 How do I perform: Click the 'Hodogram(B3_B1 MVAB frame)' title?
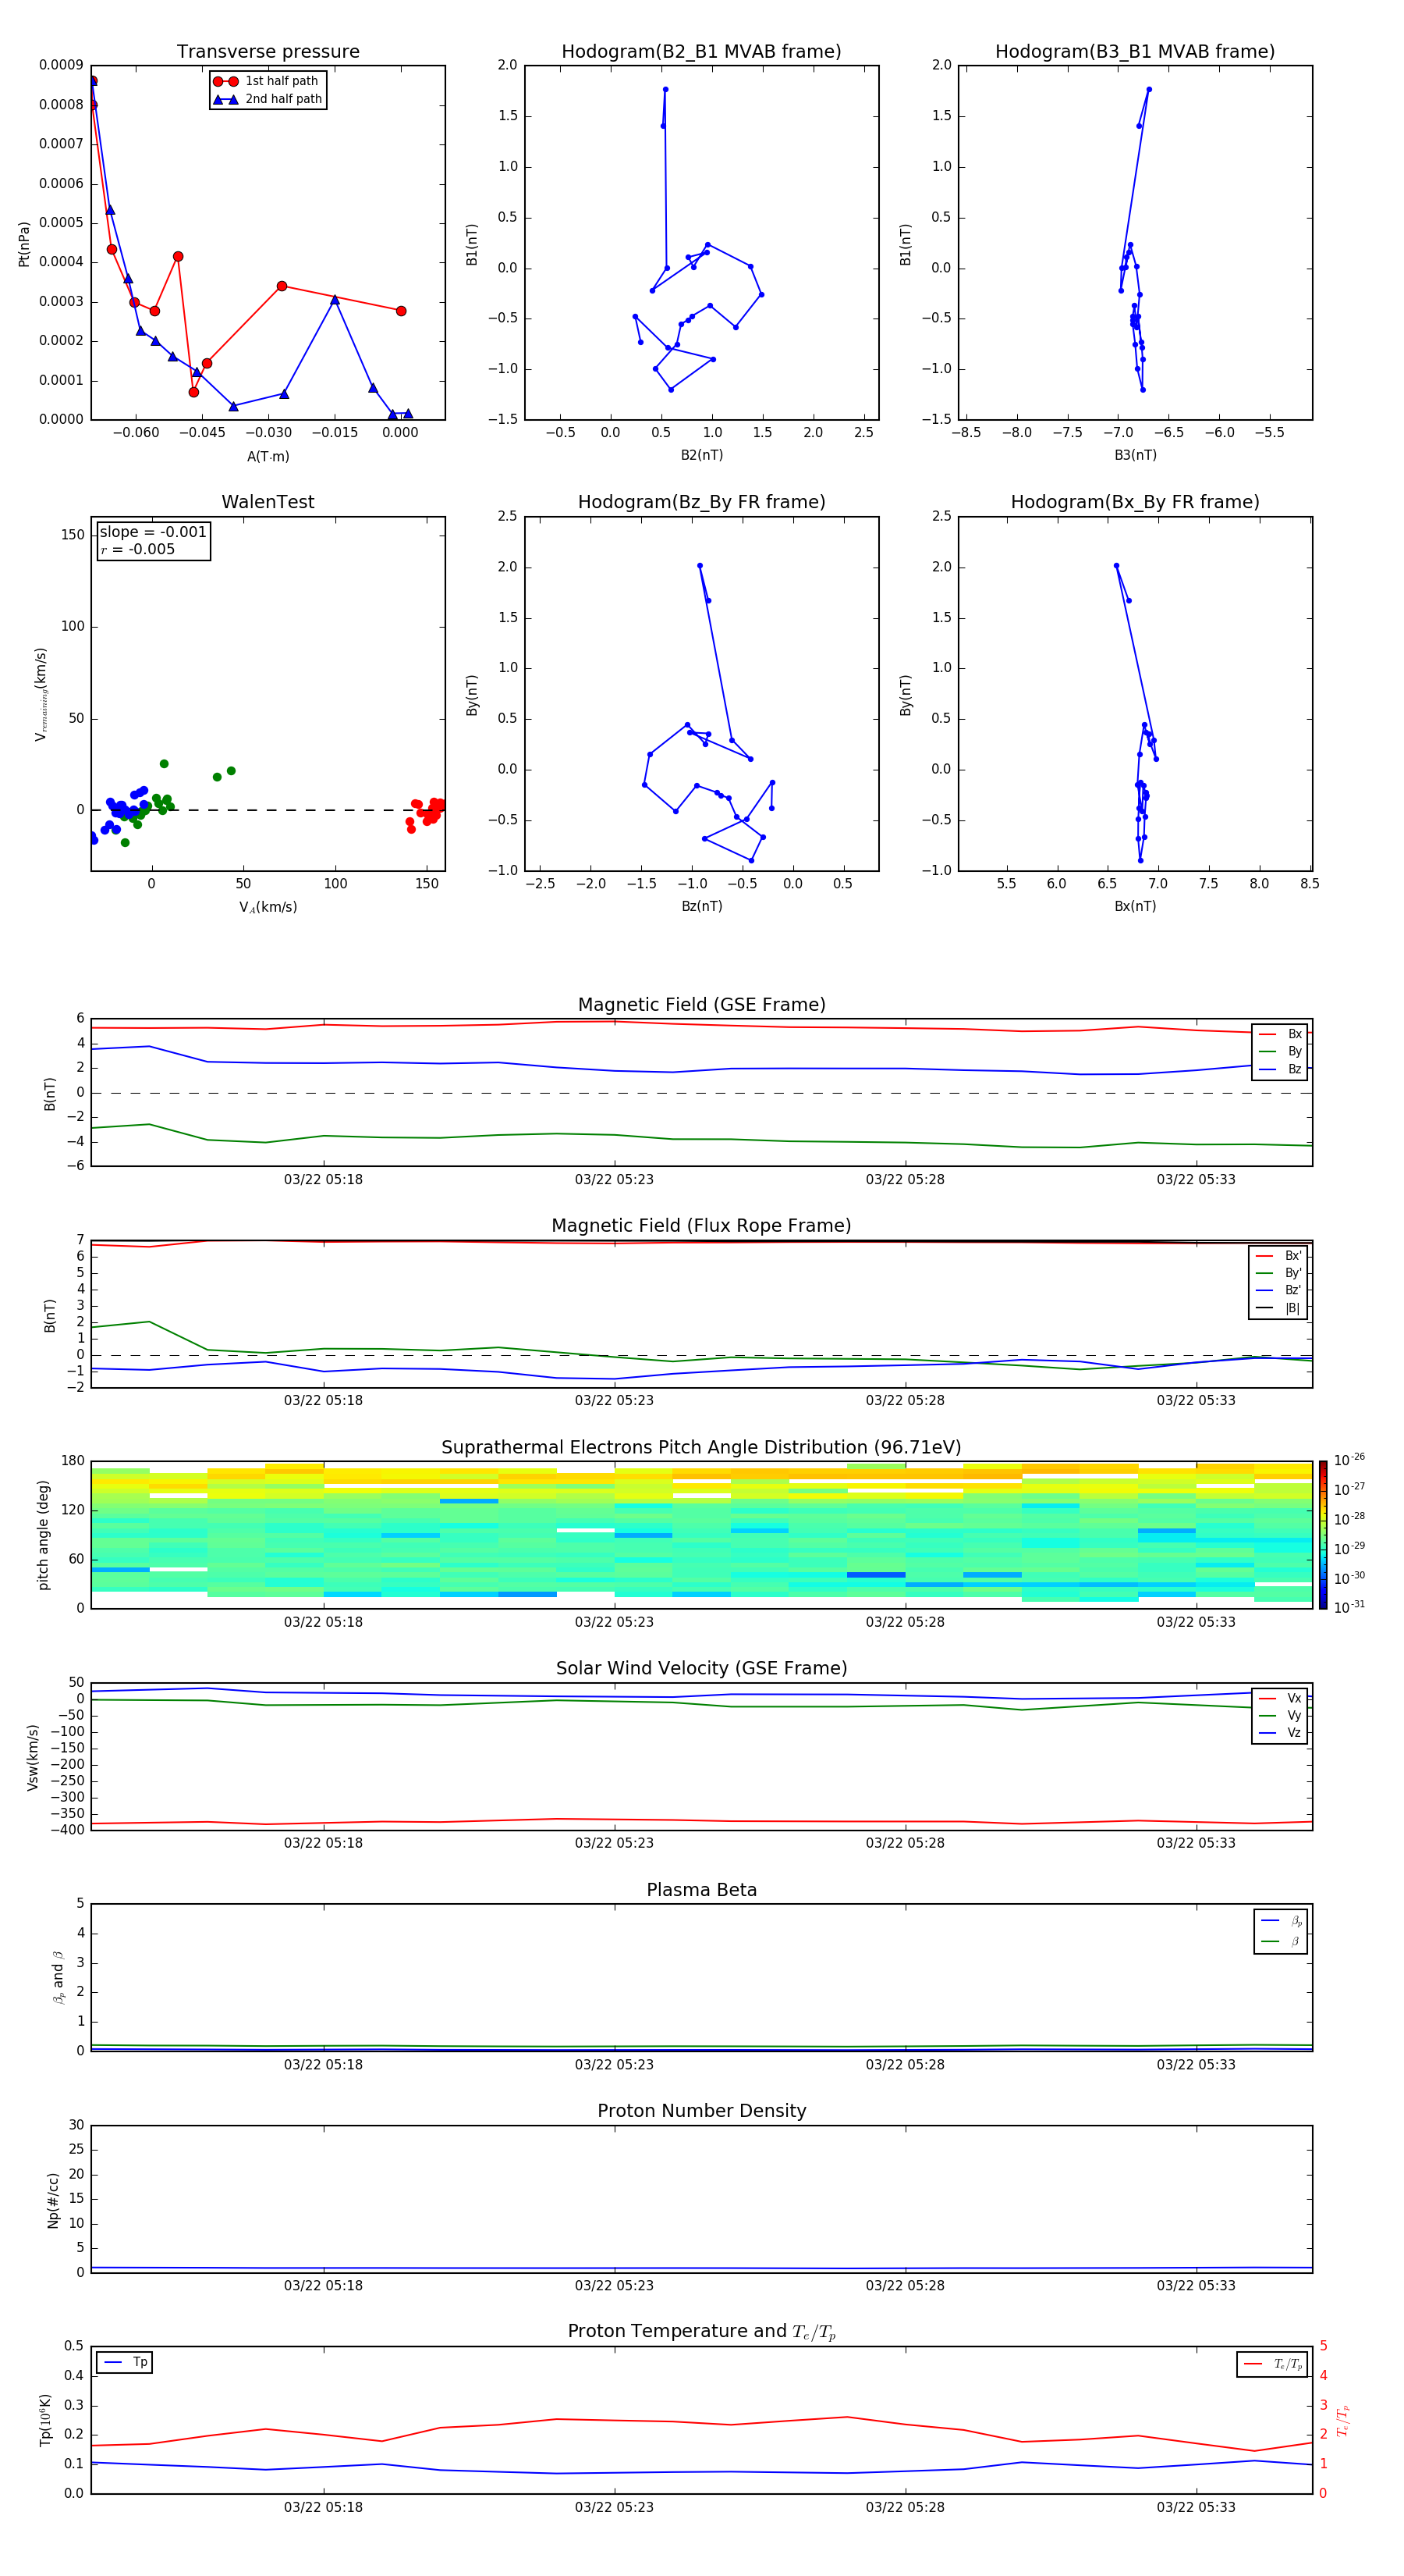pyautogui.click(x=1135, y=52)
